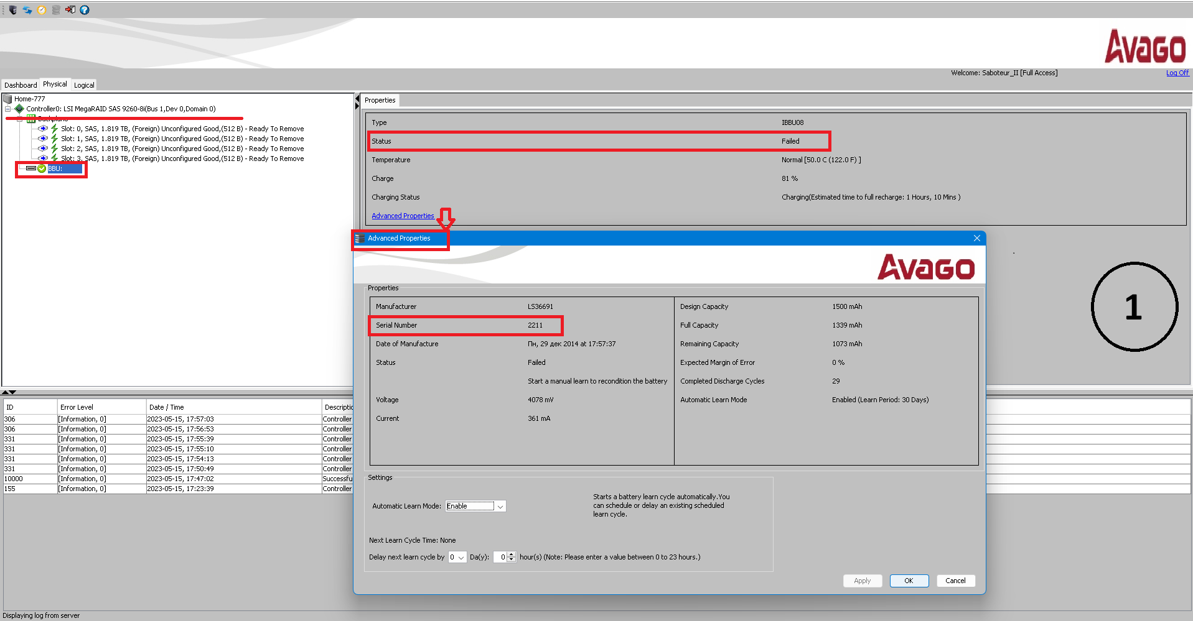Click the Home-777 server icon in tree

pos(7,99)
